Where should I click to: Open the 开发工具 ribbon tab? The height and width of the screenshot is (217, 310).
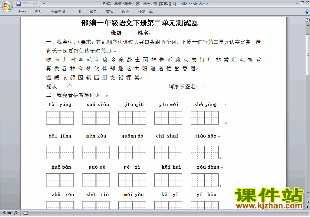tap(145, 12)
